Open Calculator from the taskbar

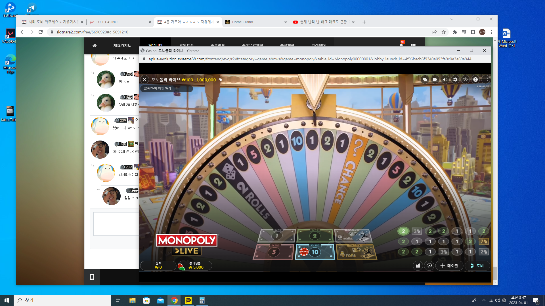point(202,300)
